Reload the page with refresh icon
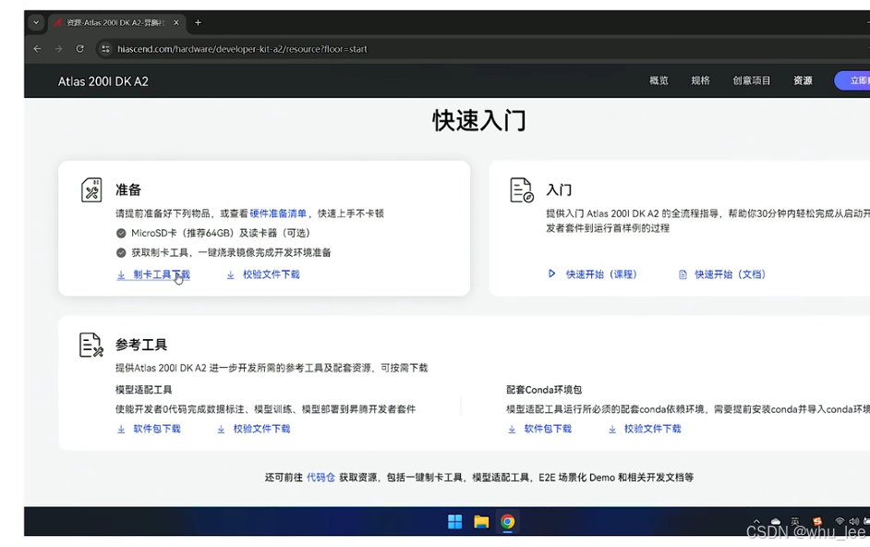The height and width of the screenshot is (547, 870). point(80,49)
